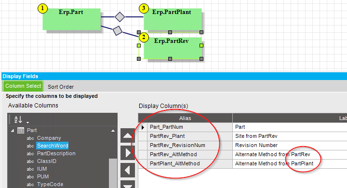The width and height of the screenshot is (347, 188).
Task: Click the scroll up arrow in column tree
Action: point(113,131)
